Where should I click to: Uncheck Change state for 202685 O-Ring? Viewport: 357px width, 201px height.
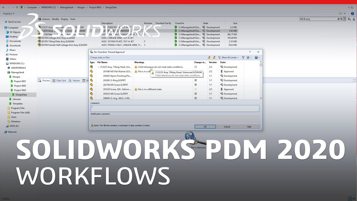[196, 80]
